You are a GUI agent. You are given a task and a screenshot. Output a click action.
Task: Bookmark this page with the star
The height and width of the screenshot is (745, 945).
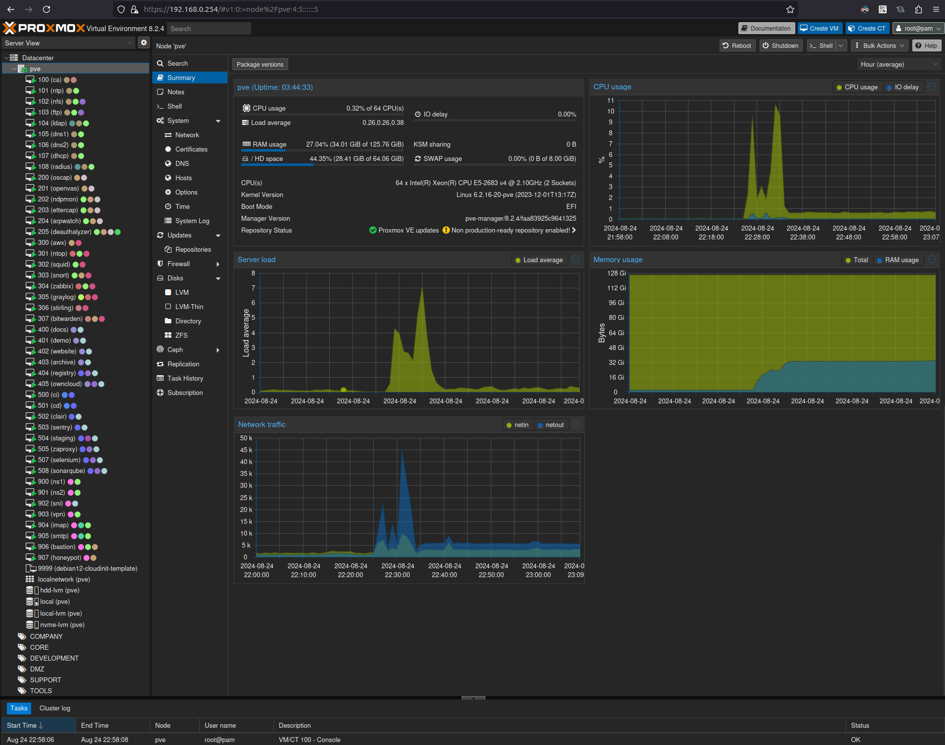pos(790,9)
